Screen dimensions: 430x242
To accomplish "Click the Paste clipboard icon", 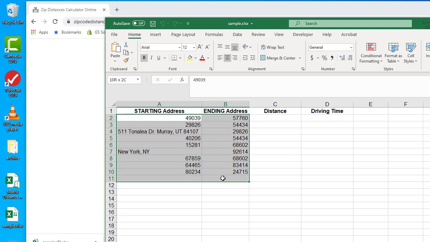I will 115,48.
